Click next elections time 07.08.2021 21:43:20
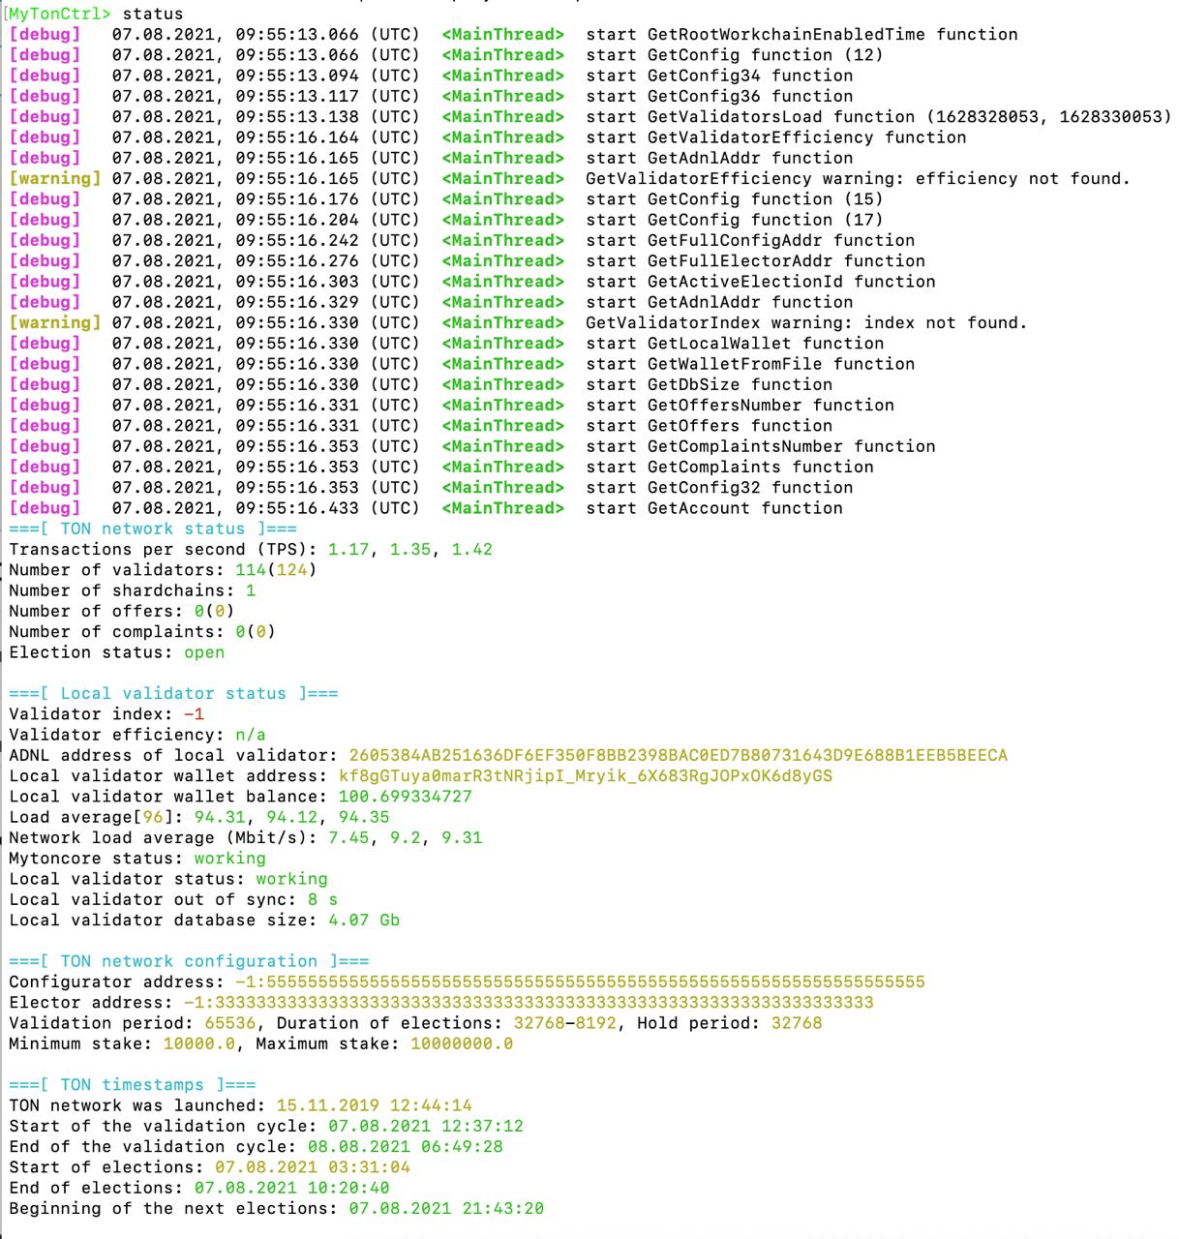 pos(446,1209)
